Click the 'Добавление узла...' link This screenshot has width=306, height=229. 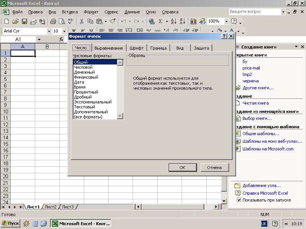[262, 185]
